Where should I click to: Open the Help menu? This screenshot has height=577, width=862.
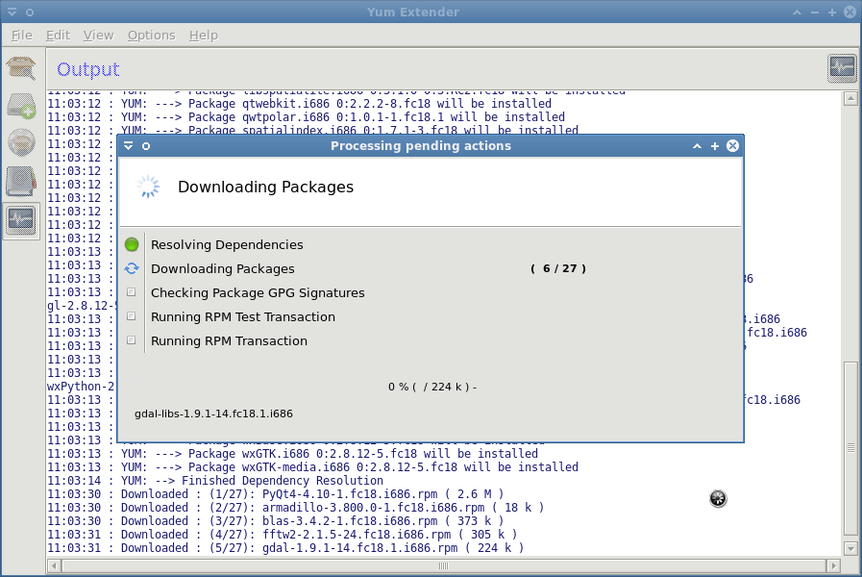click(204, 36)
